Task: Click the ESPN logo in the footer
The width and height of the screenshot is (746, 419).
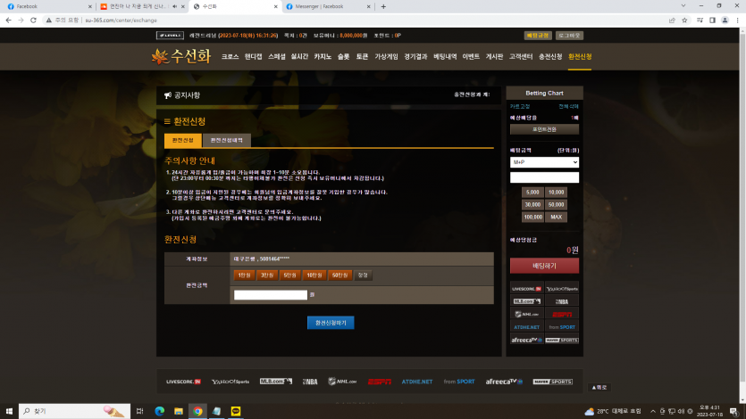Action: coord(379,382)
